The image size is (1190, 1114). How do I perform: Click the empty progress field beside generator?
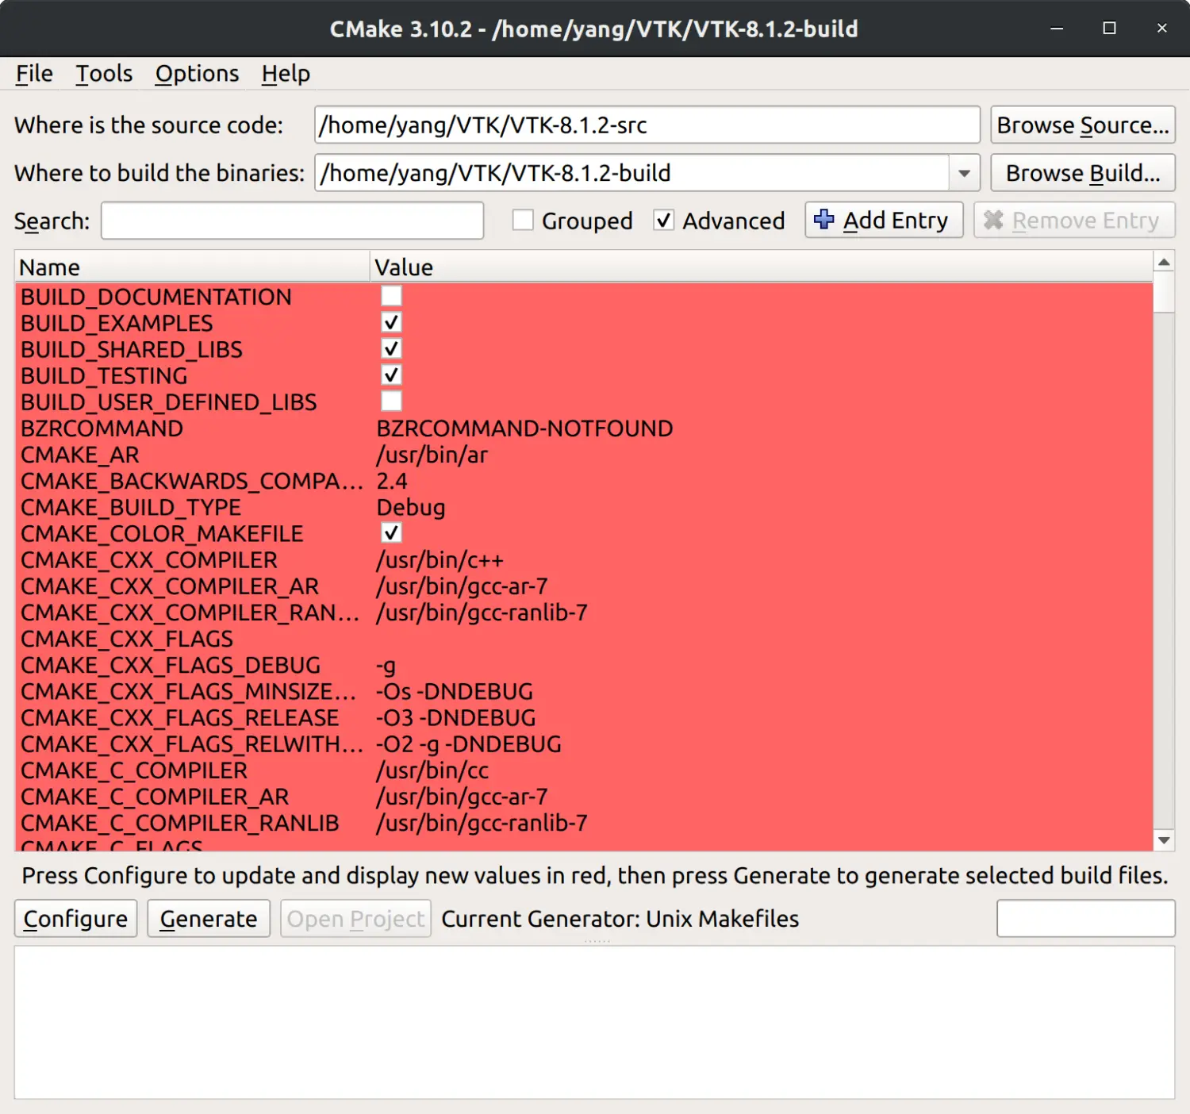coord(1085,918)
